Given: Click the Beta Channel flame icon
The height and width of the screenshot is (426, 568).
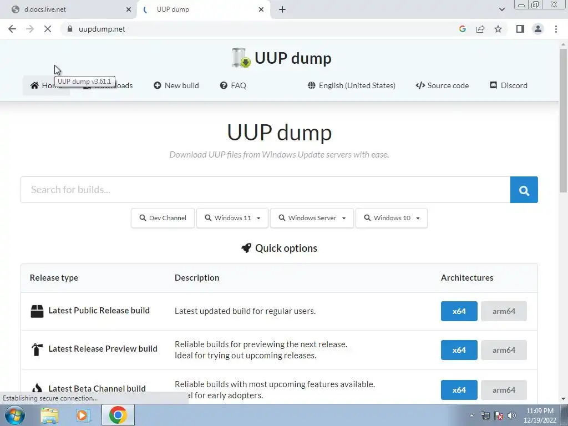Looking at the screenshot, I should [x=37, y=388].
